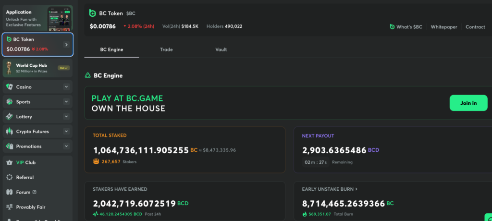492x221 pixels.
Task: Switch to the Vault tab
Action: click(x=221, y=49)
